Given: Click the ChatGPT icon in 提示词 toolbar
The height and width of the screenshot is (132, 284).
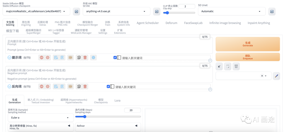Looking at the screenshot, I should pos(93,58).
